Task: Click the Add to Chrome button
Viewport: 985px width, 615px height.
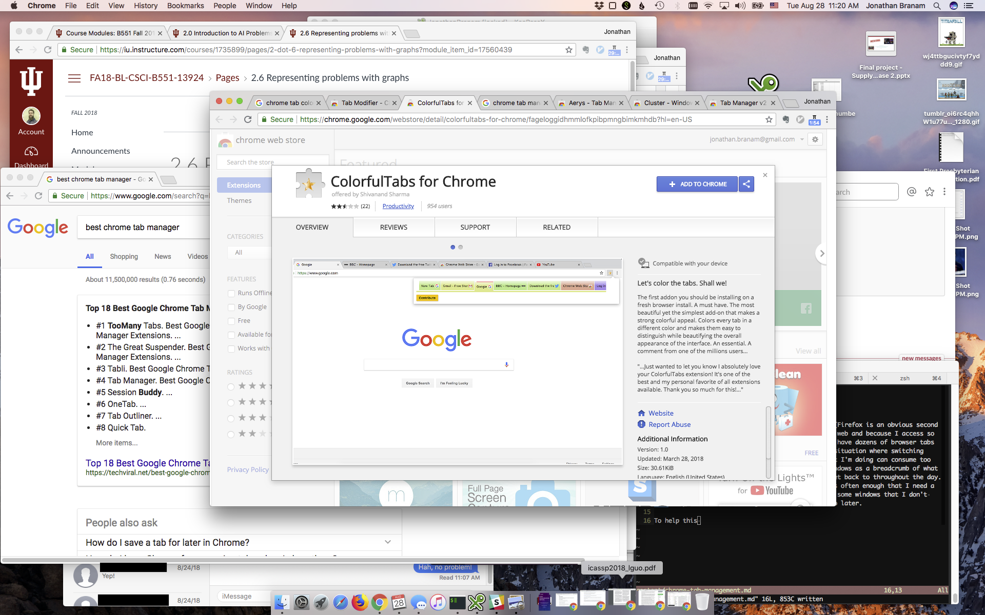Action: click(x=697, y=184)
